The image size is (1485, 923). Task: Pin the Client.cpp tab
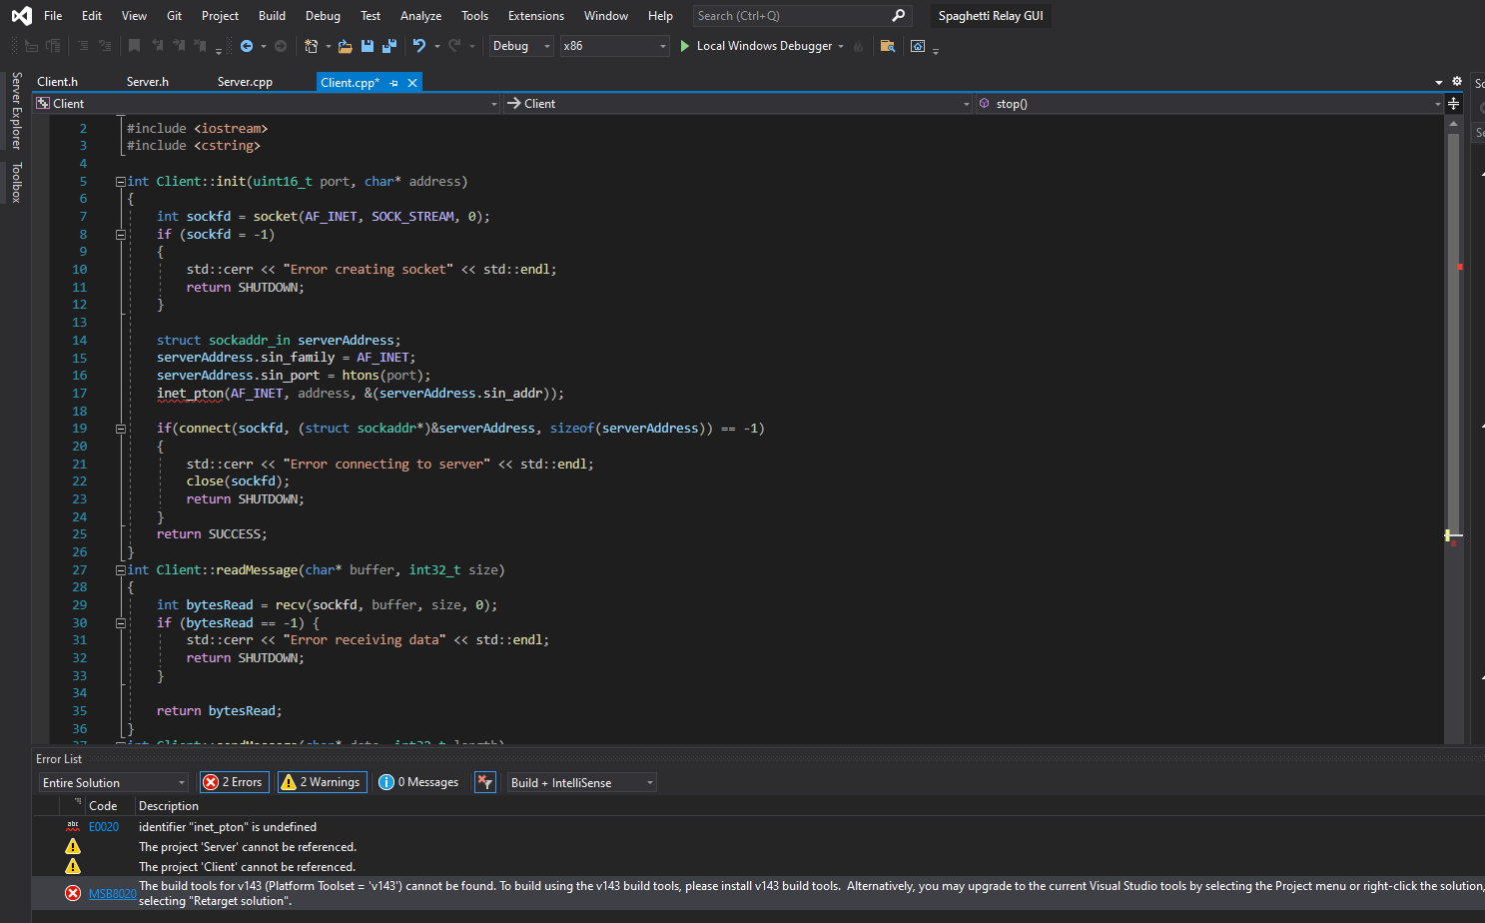click(394, 83)
